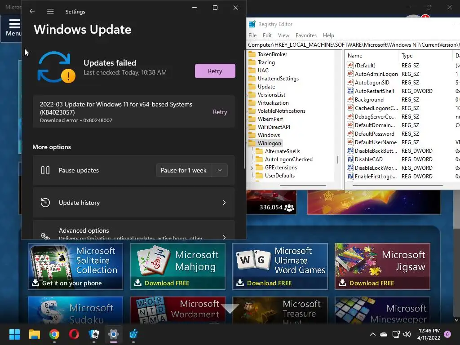Select the UserDefaults subkey
The width and height of the screenshot is (460, 345).
(x=279, y=176)
